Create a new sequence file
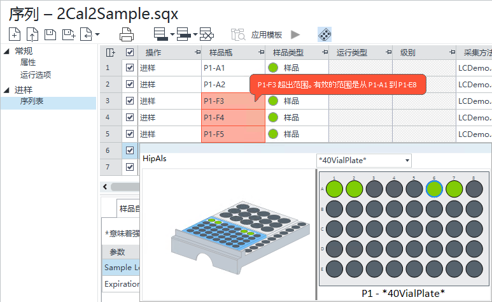This screenshot has height=302, width=492. point(15,34)
